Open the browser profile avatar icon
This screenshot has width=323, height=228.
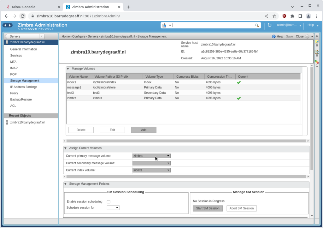pyautogui.click(x=308, y=16)
